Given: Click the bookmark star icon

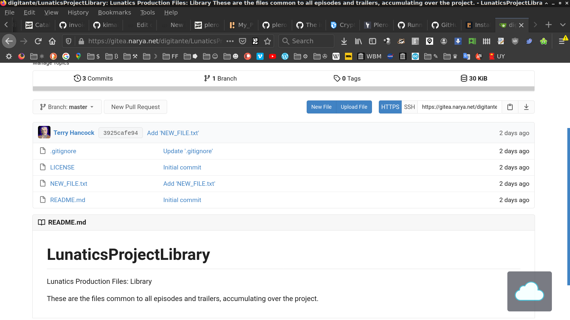Looking at the screenshot, I should pos(267,41).
